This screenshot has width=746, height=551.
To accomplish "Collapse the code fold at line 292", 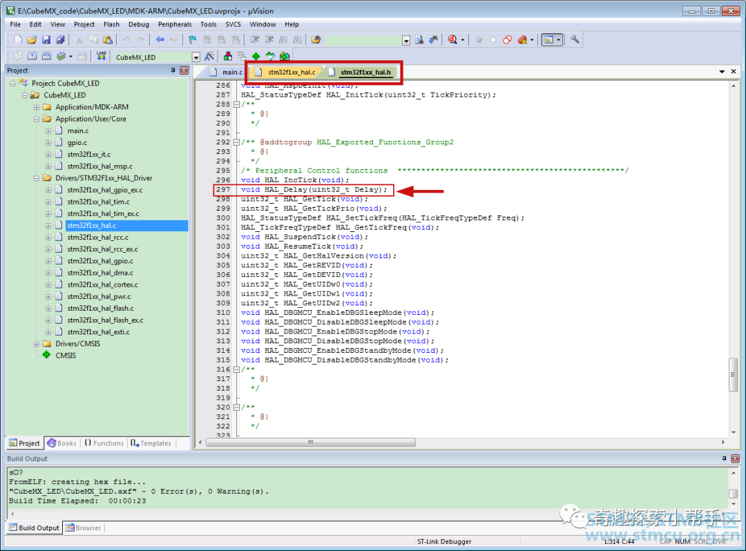I will pos(236,142).
